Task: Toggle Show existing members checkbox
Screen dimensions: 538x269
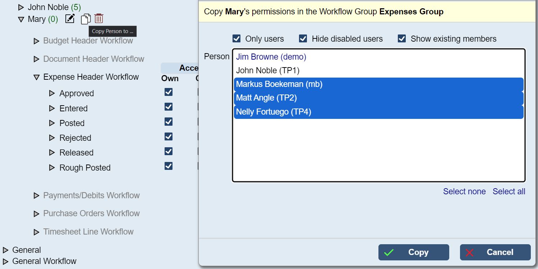Action: (402, 39)
